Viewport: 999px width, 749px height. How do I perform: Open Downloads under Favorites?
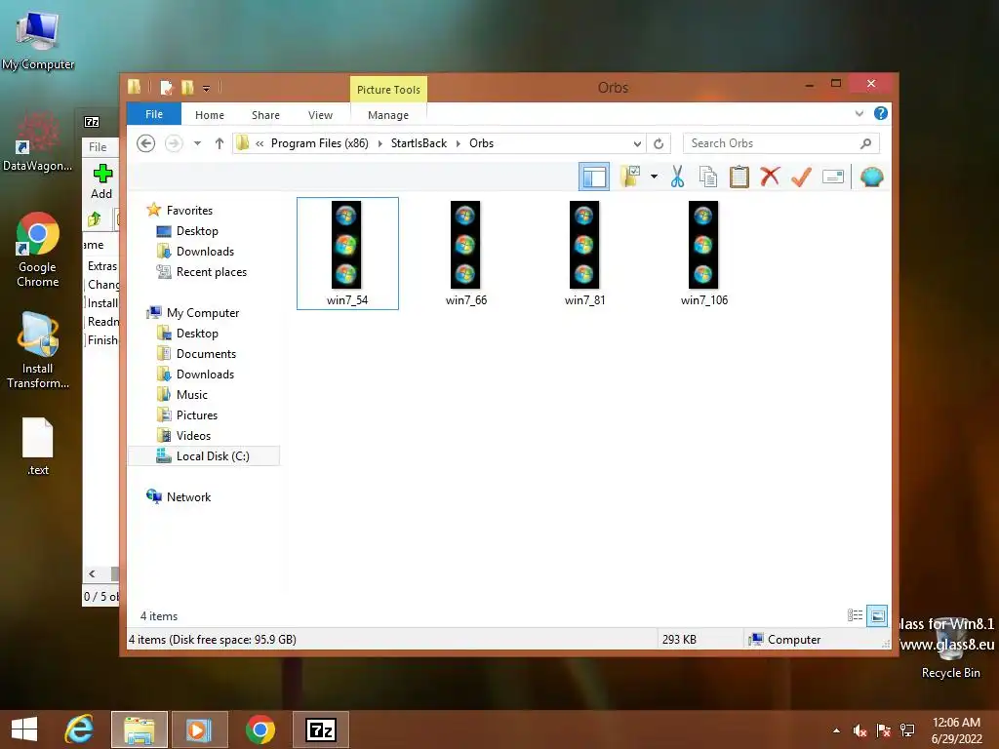point(205,251)
